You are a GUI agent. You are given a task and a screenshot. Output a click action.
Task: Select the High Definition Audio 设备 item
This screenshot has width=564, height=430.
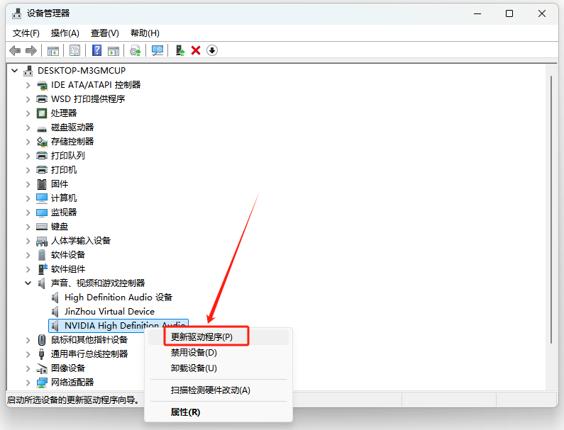[x=118, y=298]
